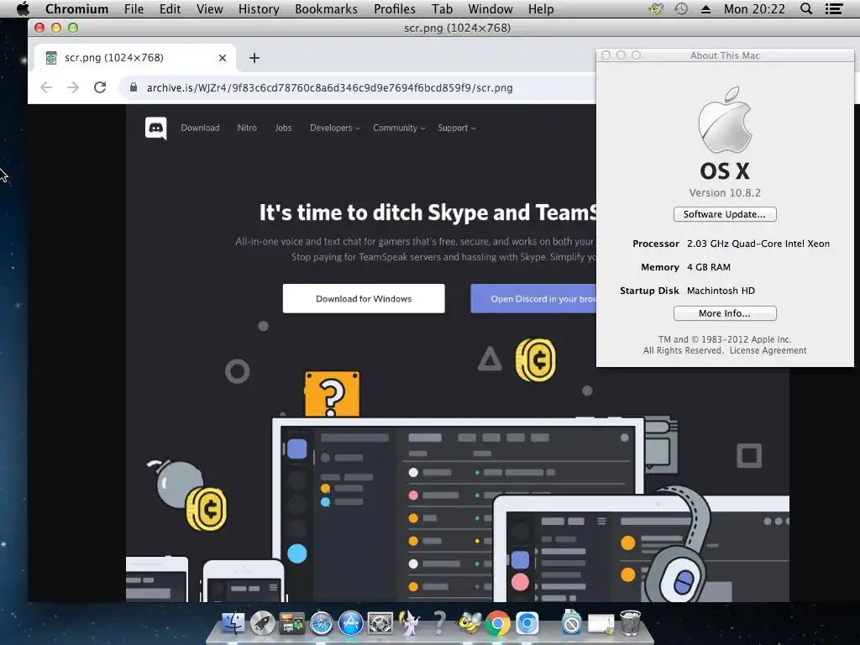Click Download for Windows button

tap(364, 298)
